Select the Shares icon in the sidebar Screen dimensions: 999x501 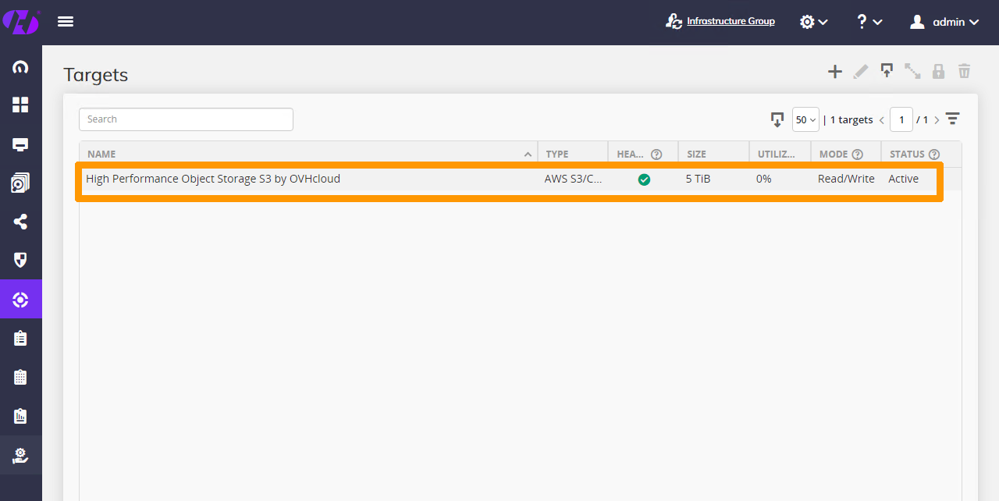click(21, 222)
